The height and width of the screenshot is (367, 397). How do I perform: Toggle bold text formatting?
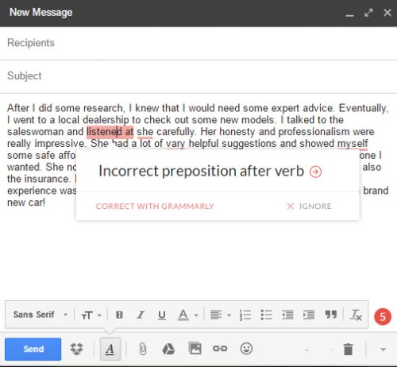coord(119,315)
